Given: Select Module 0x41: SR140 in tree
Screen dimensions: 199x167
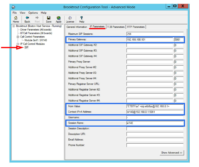Looking at the screenshot, I should [36, 40].
